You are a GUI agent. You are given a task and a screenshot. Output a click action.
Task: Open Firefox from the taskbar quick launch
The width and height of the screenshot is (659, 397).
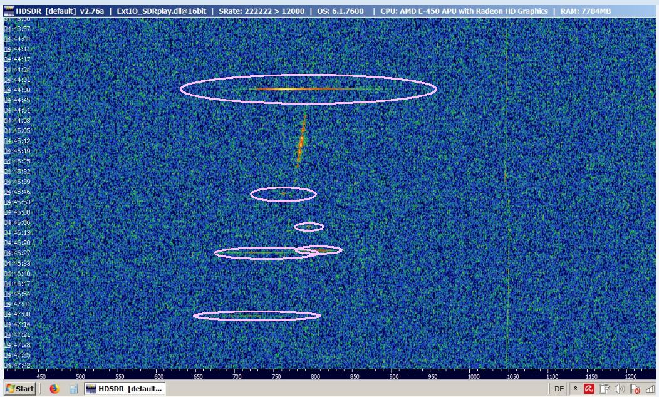click(54, 389)
